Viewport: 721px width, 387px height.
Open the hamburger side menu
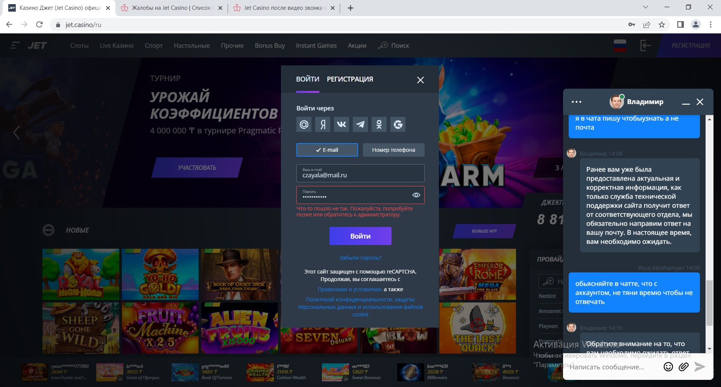[15, 45]
